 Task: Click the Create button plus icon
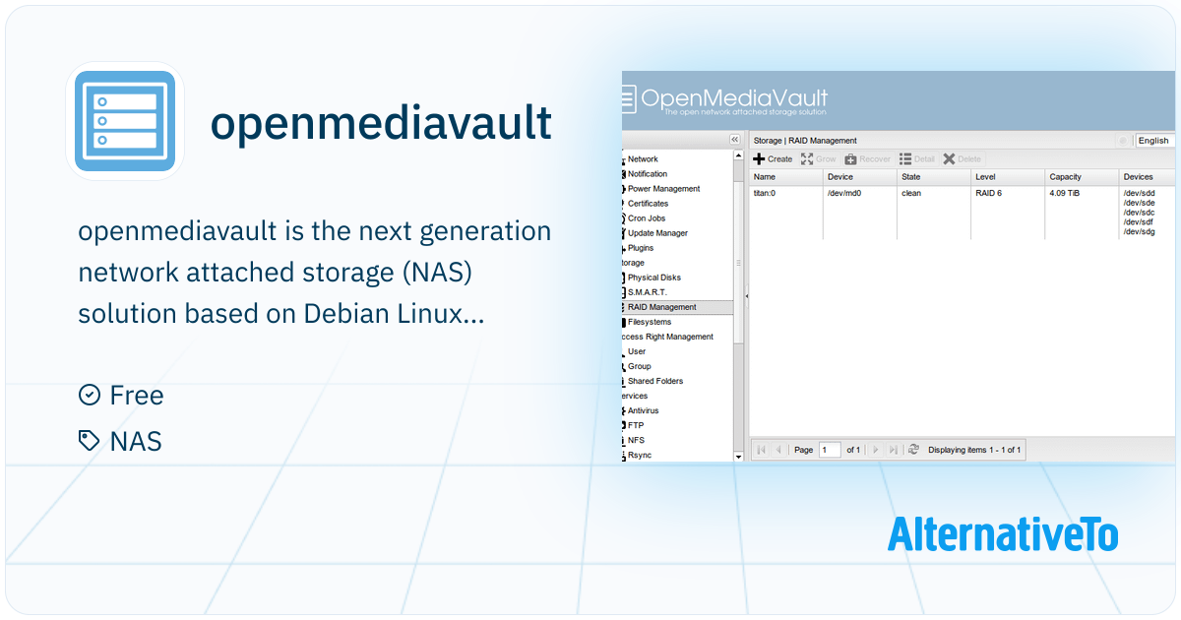tap(759, 158)
